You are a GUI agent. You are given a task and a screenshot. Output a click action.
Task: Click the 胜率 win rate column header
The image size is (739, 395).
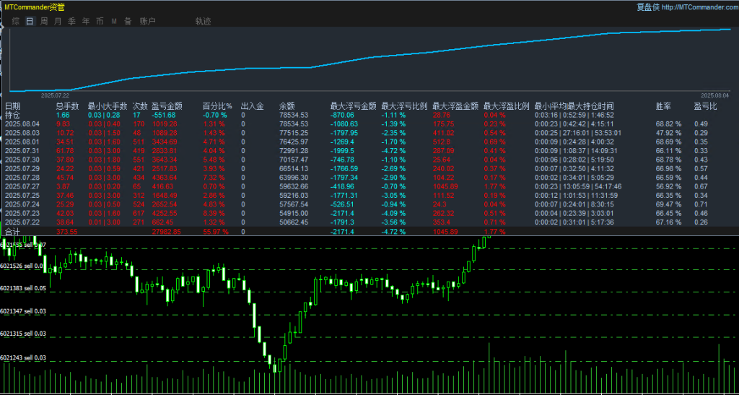[663, 106]
